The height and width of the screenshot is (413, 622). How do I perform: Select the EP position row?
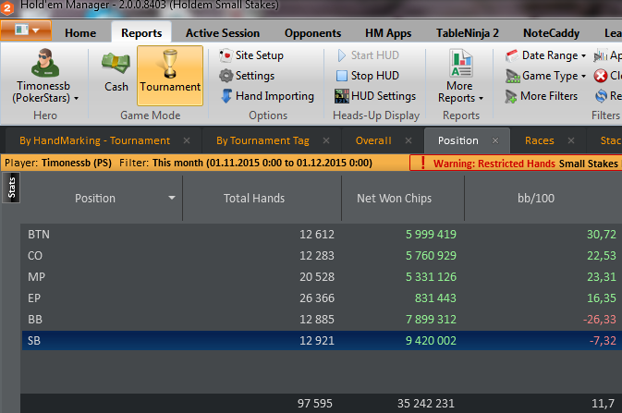pyautogui.click(x=322, y=298)
